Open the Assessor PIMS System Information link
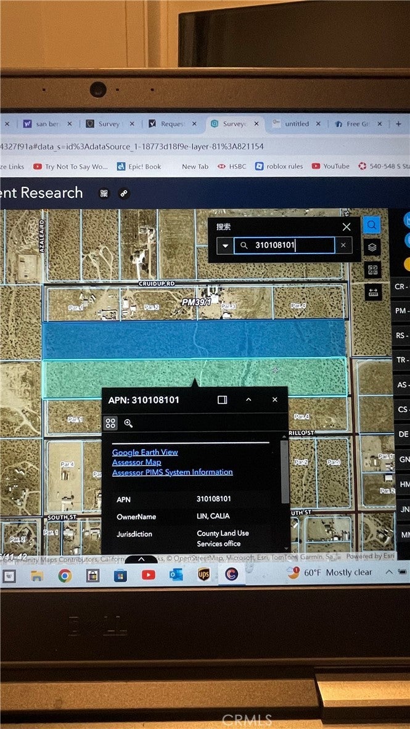This screenshot has width=410, height=729. [x=172, y=472]
